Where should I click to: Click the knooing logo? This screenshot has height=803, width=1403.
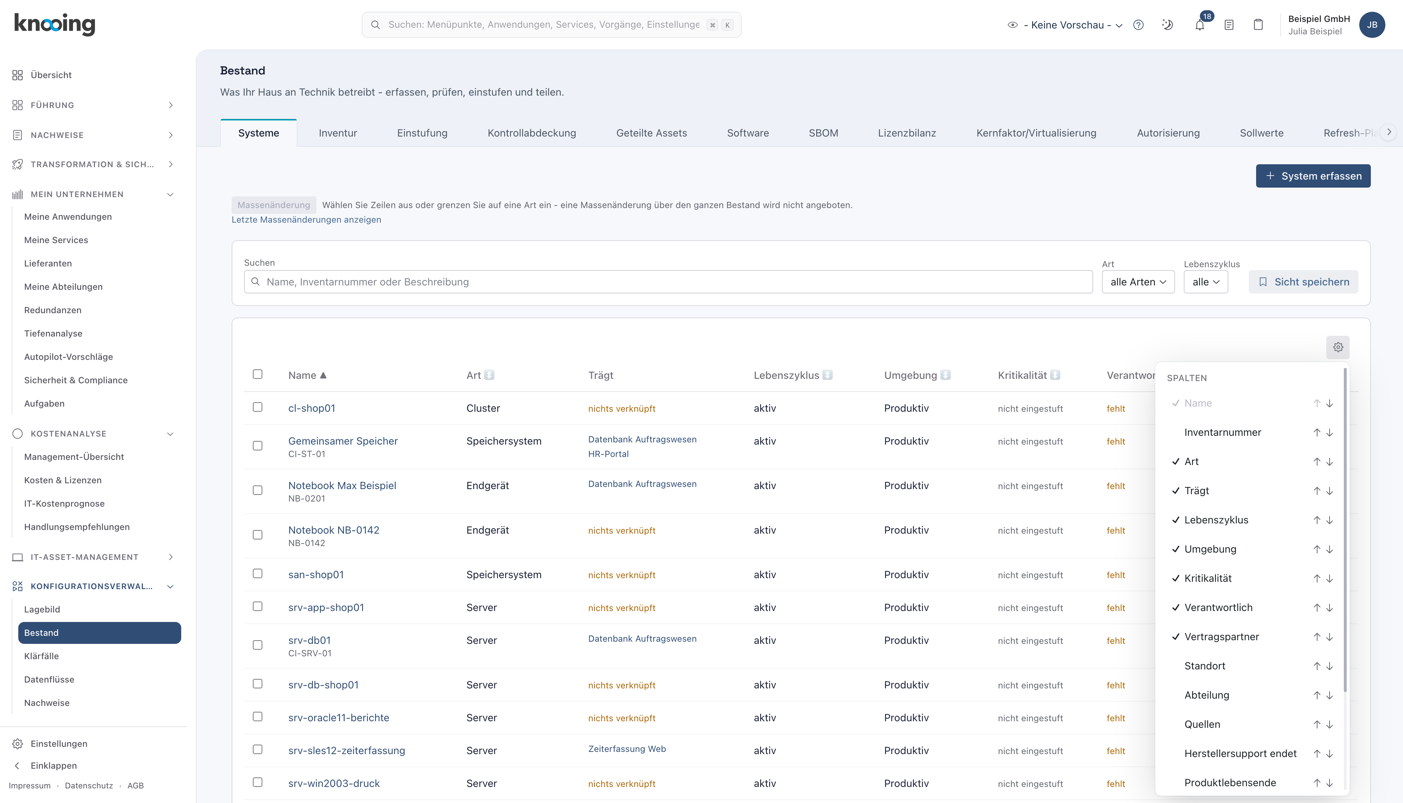tap(55, 24)
